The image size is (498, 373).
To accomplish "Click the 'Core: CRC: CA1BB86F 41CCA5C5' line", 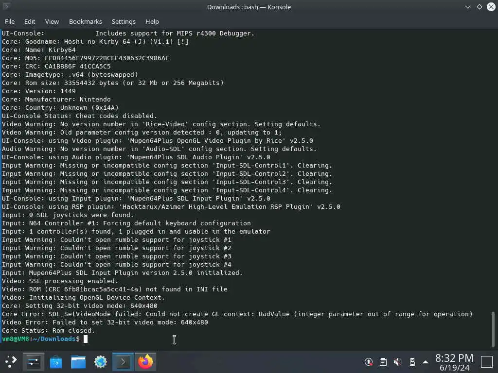I will pyautogui.click(x=56, y=66).
